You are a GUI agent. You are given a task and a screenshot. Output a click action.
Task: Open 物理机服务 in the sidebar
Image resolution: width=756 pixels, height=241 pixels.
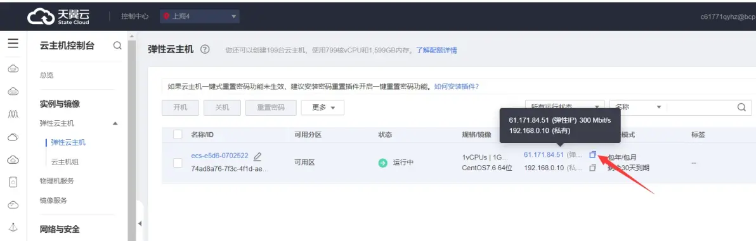click(x=57, y=182)
